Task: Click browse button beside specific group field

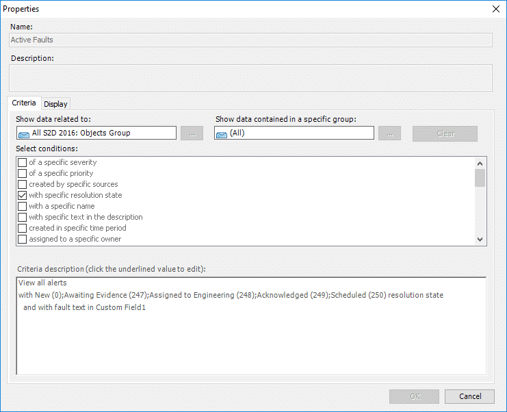Action: 389,133
